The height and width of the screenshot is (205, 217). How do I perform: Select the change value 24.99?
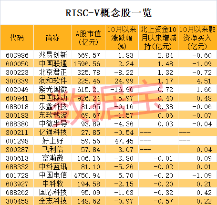pyautogui.click(x=124, y=81)
